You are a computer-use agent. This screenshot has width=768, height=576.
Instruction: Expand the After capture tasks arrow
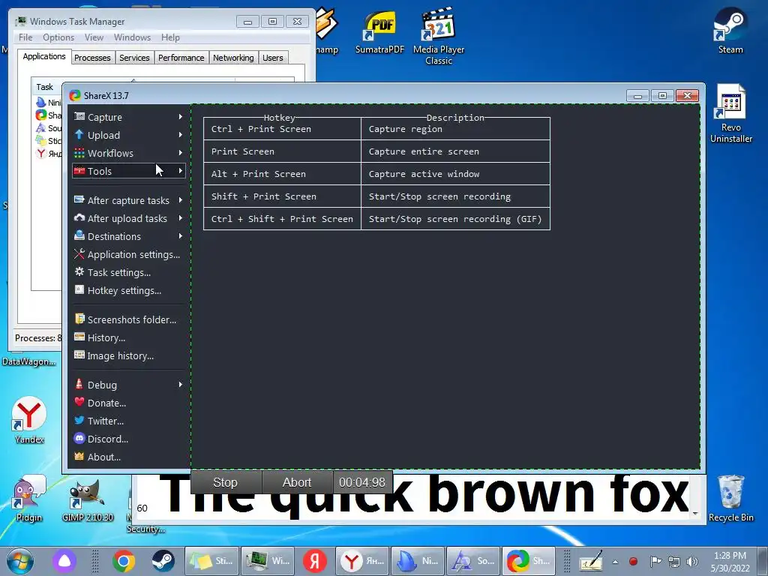pyautogui.click(x=180, y=200)
